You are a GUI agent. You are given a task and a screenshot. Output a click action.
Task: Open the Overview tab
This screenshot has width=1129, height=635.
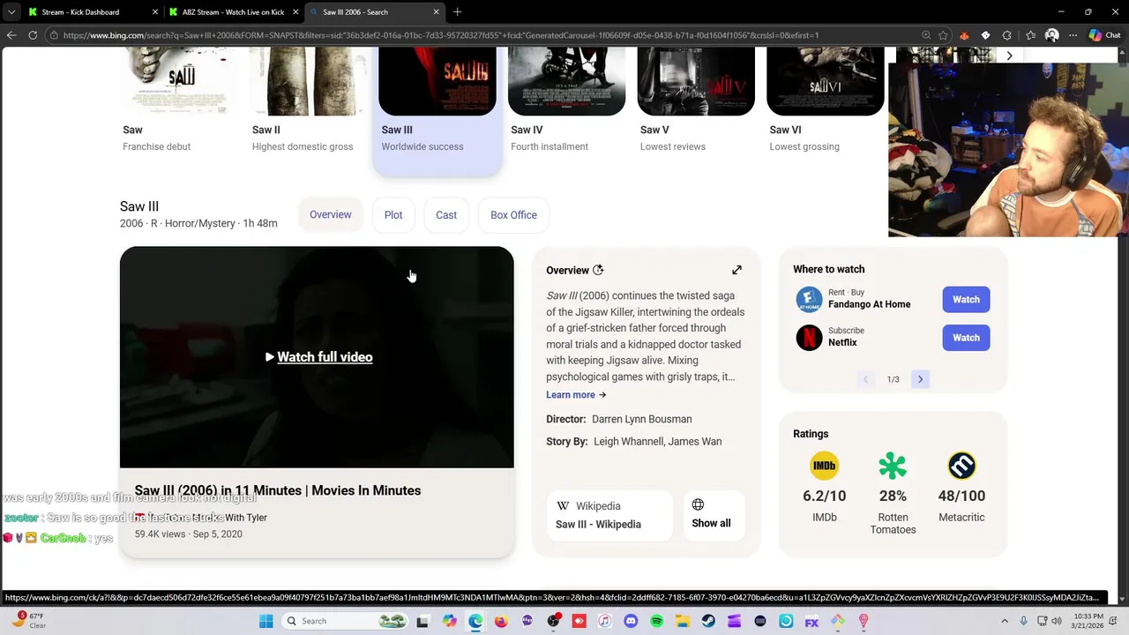click(331, 214)
